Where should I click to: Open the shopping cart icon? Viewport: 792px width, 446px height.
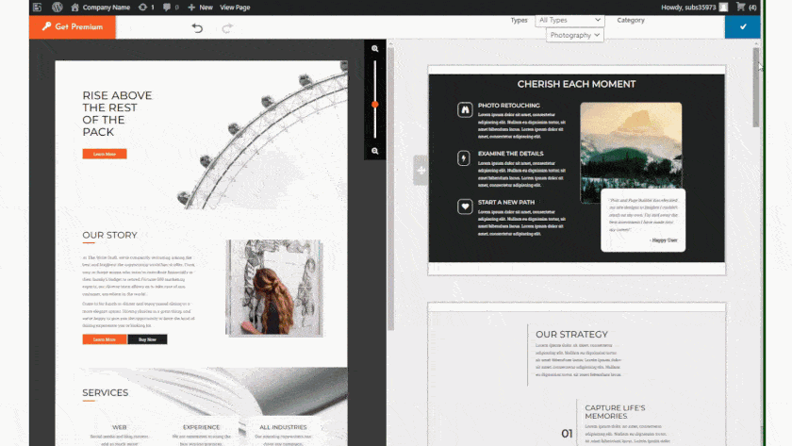pos(740,7)
